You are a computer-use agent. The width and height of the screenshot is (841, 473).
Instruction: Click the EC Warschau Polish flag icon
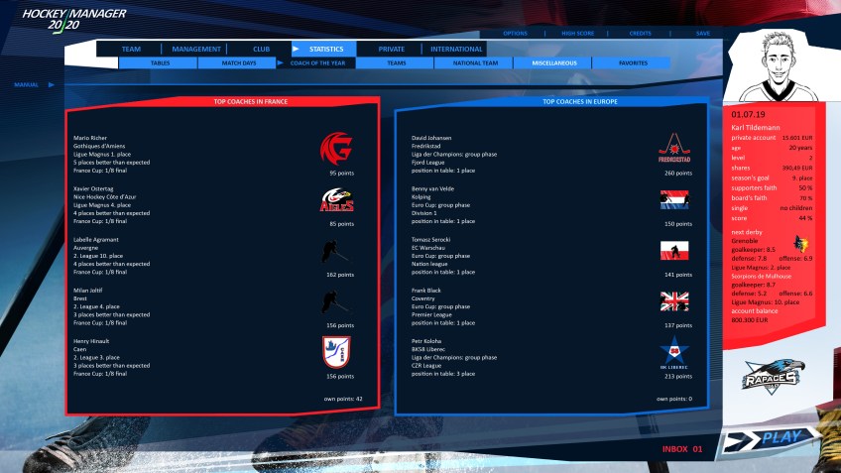(x=673, y=251)
